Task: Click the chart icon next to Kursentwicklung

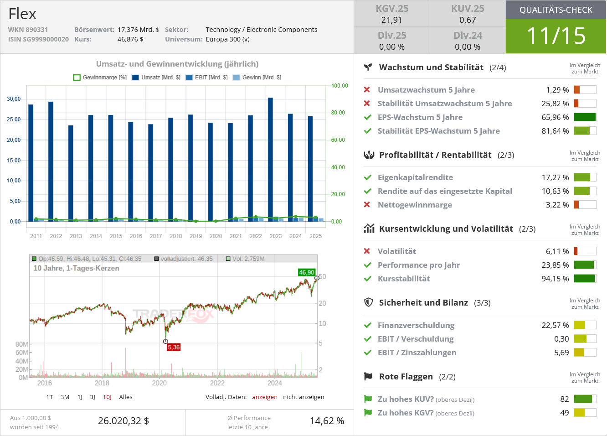Action: coord(369,228)
